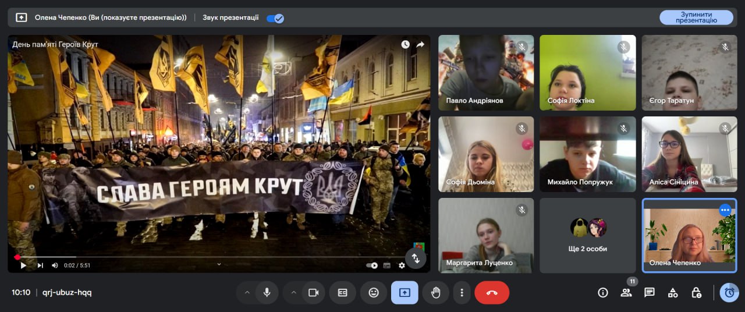Expand microphone audio settings chevron
Screen dimensions: 745x312
click(x=247, y=293)
